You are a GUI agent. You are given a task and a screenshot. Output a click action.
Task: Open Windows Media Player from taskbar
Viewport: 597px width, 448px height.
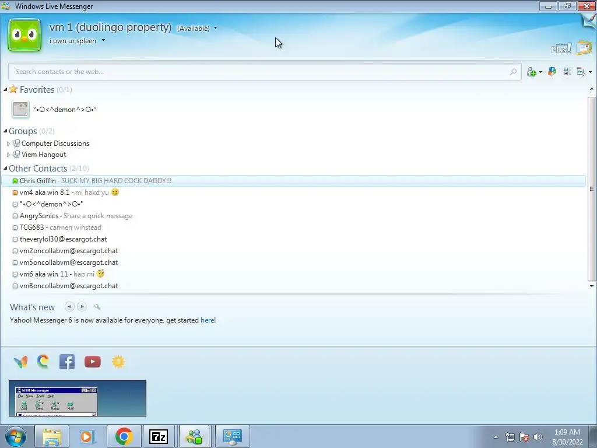click(86, 436)
